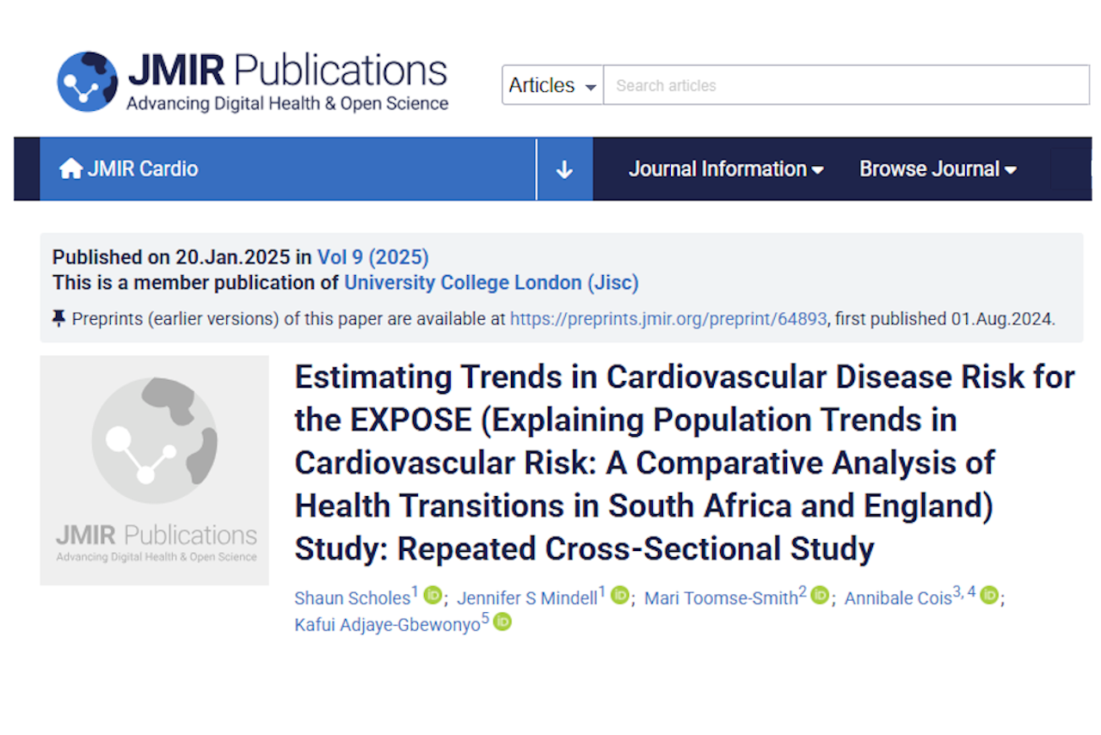Open Kafui Adjaye-Gbewonyo's ORCID icon
The height and width of the screenshot is (735, 1101).
pos(502,622)
